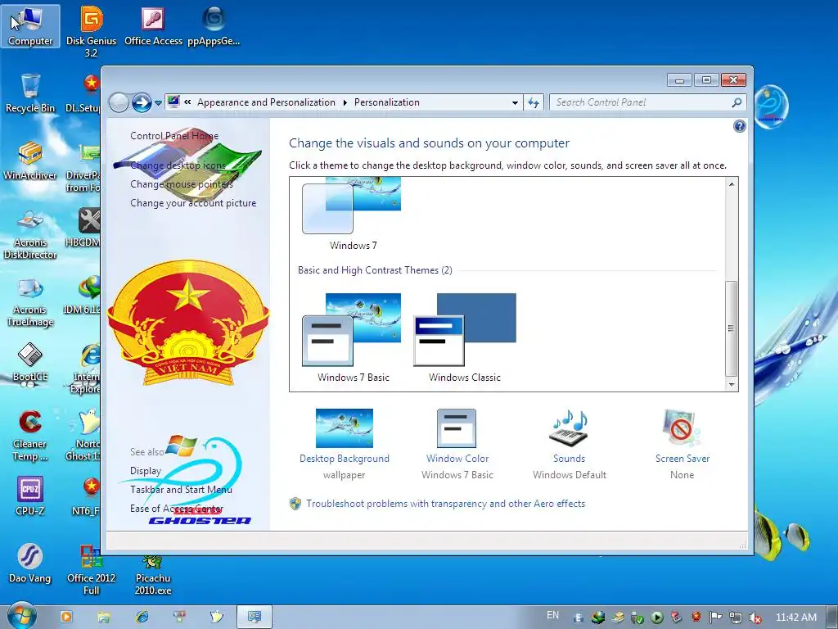838x629 pixels.
Task: Open Sounds settings icon
Action: (570, 428)
